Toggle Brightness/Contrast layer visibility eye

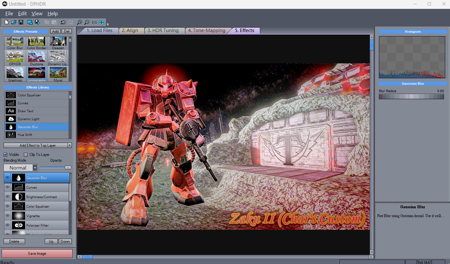(x=8, y=197)
